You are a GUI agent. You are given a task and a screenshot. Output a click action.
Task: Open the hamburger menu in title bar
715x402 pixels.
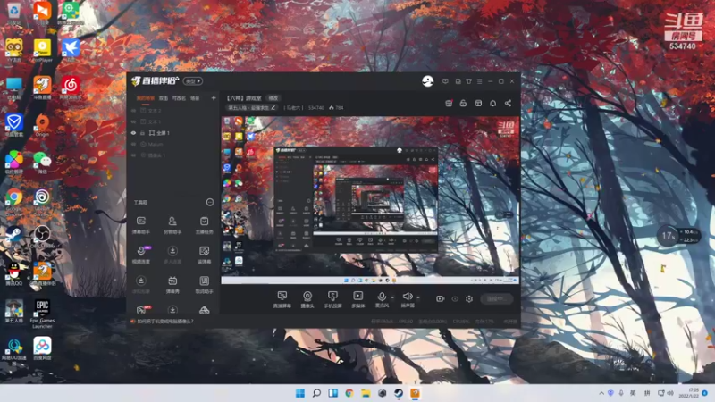(479, 81)
